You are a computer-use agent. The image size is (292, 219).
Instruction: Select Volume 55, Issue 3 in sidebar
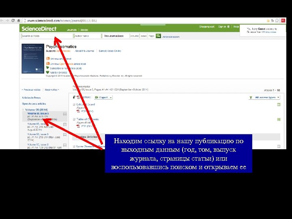(38, 134)
